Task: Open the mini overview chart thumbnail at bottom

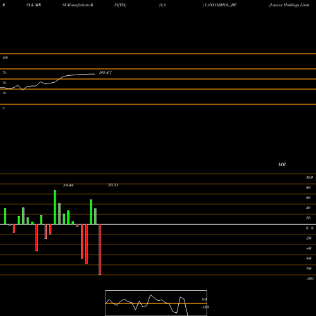Action: (x=156, y=303)
